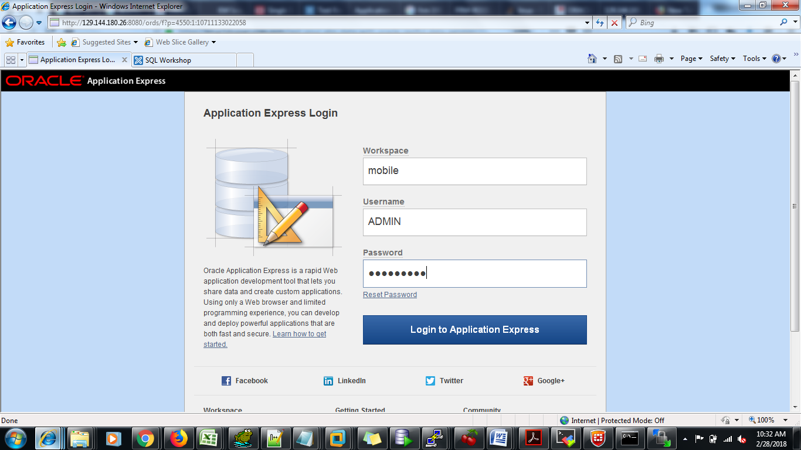The width and height of the screenshot is (801, 450).
Task: Click the browser Home icon
Action: pyautogui.click(x=592, y=59)
